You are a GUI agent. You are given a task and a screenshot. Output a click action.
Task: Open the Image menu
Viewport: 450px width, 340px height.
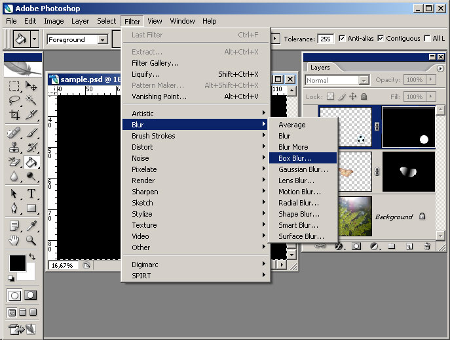tap(54, 21)
